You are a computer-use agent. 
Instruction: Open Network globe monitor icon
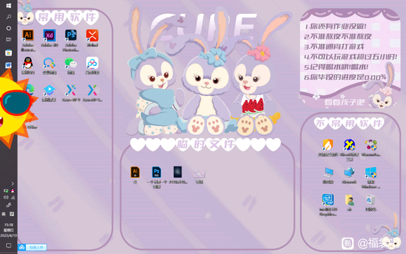coord(349,172)
